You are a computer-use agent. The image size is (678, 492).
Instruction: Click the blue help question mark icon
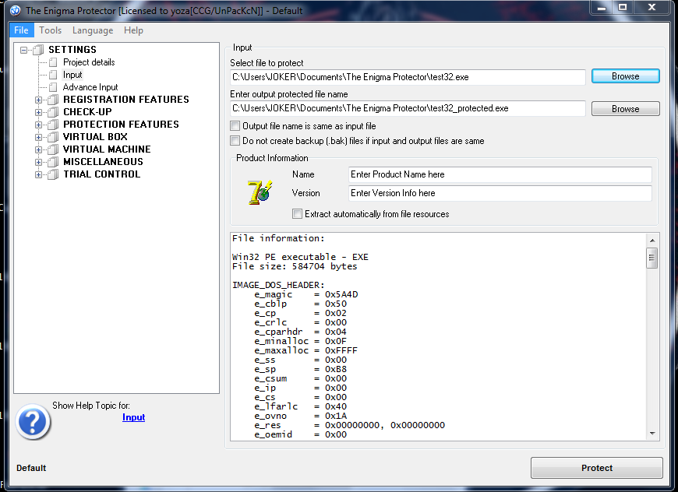pyautogui.click(x=33, y=422)
